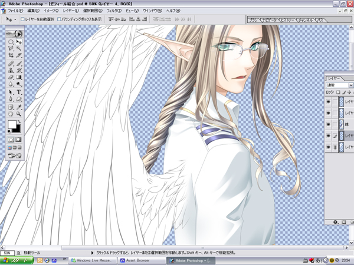
Task: Select the Custom Shape tool
Action: point(19,99)
